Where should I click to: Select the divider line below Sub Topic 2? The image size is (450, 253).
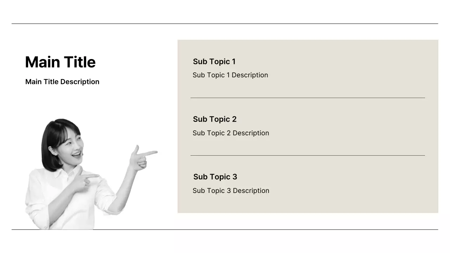point(308,155)
